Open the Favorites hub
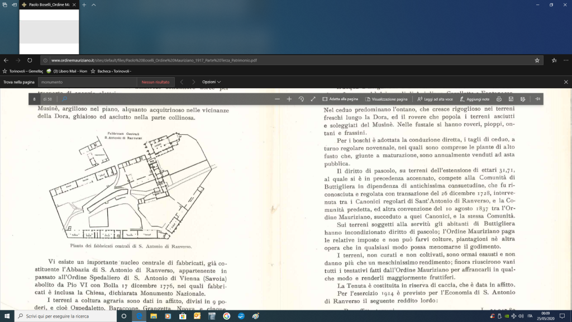Screen dimensions: 572x322 [554, 60]
